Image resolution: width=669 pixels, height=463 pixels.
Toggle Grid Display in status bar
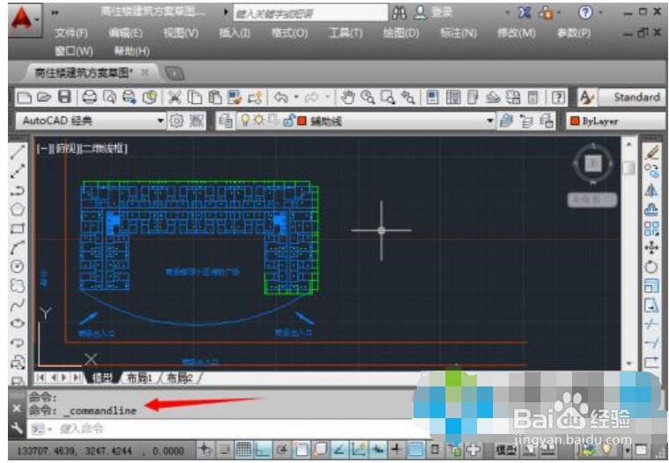(x=243, y=449)
